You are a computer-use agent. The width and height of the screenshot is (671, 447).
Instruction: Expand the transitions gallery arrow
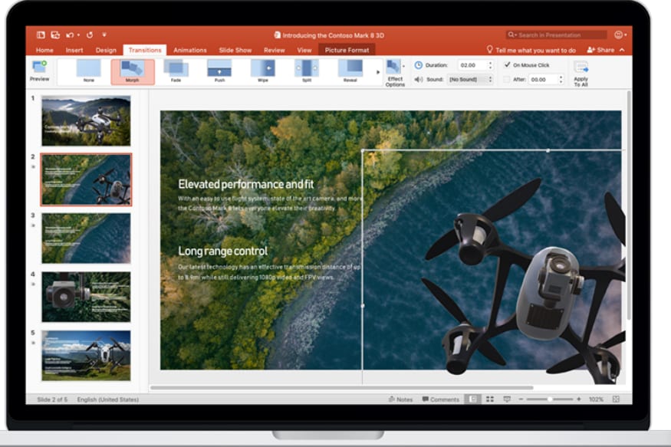[x=377, y=72]
